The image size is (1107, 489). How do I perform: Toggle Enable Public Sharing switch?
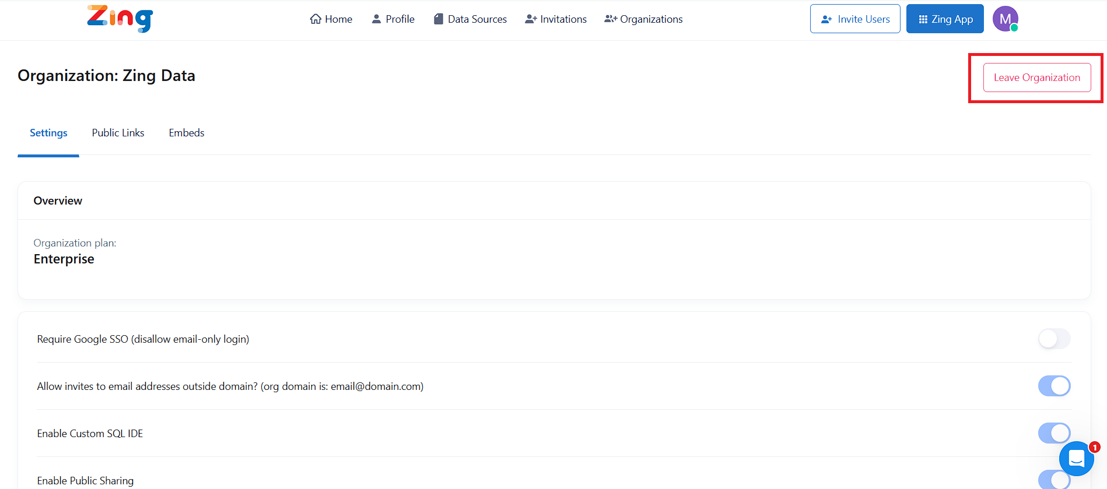[x=1054, y=480]
